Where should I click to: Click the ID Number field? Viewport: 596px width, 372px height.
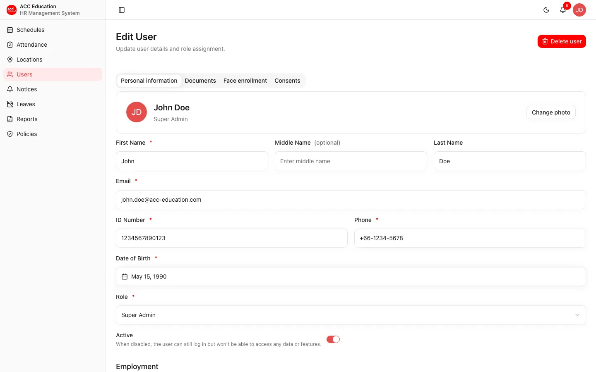pyautogui.click(x=232, y=238)
